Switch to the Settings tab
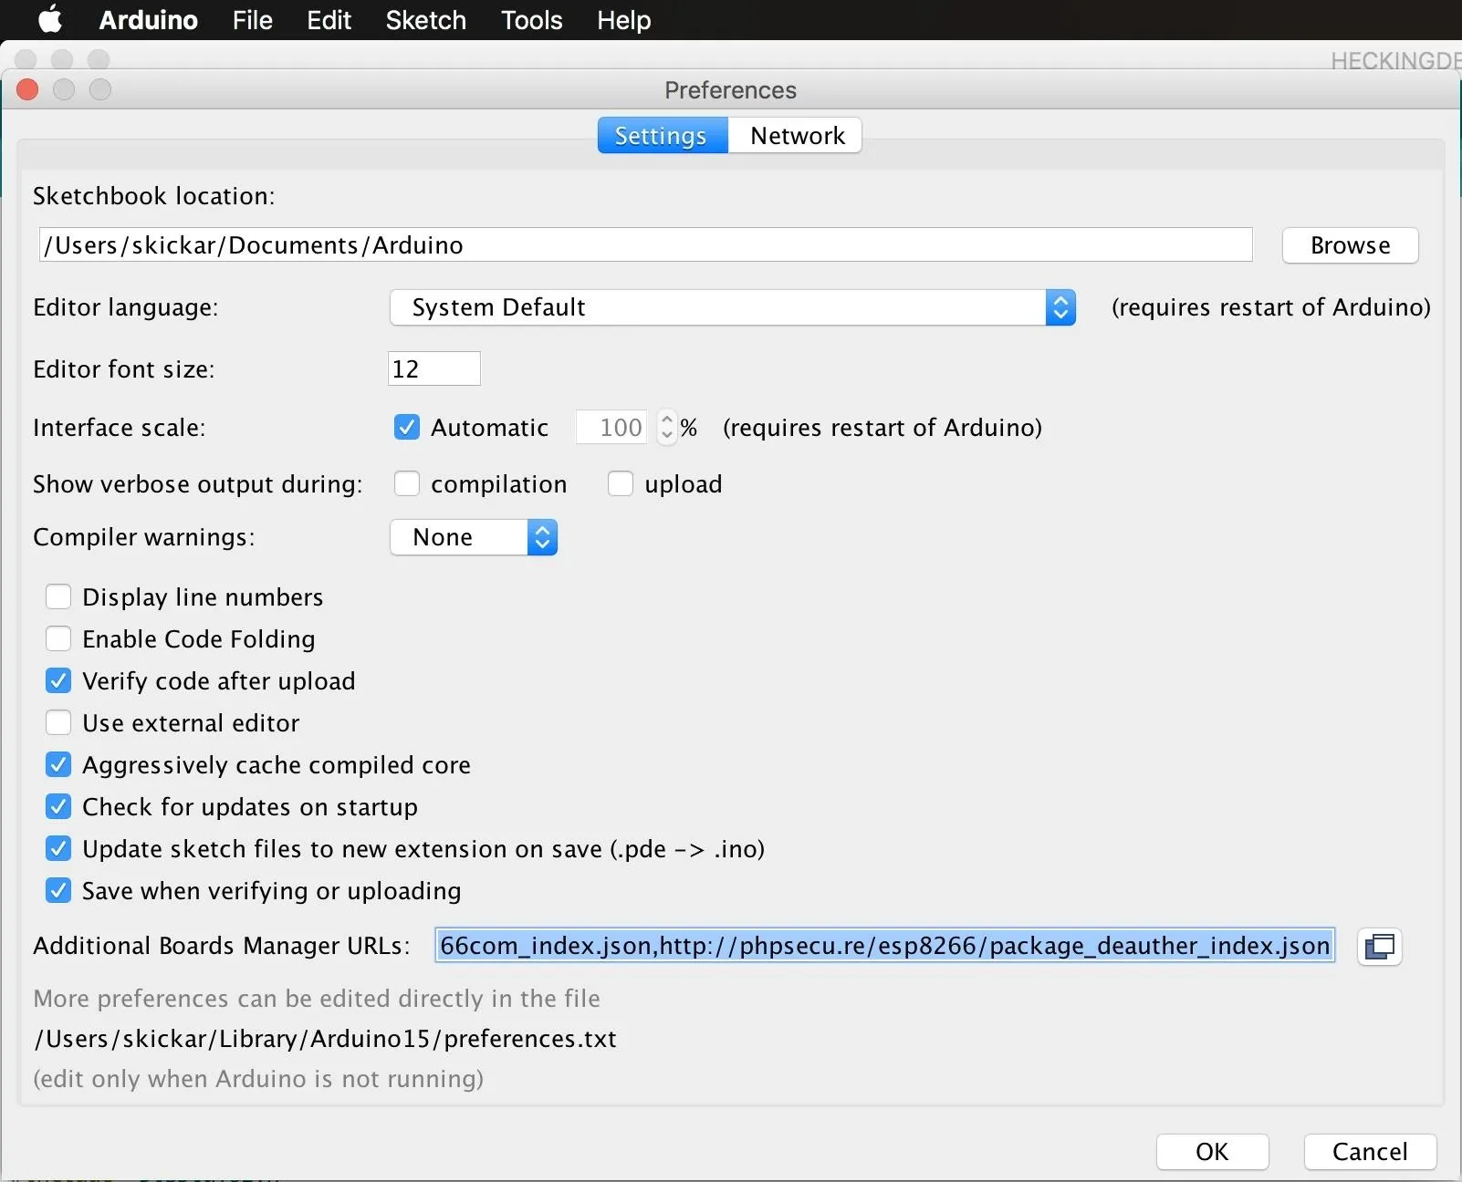1462x1182 pixels. tap(663, 135)
